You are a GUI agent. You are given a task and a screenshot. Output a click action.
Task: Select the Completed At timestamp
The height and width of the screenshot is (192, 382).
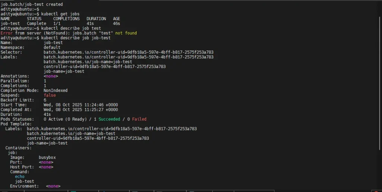(81, 110)
